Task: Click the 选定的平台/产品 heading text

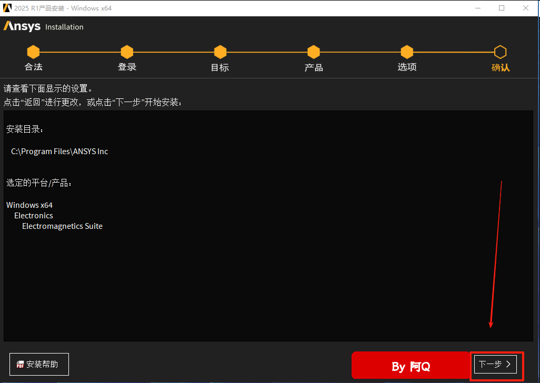Action: click(39, 183)
